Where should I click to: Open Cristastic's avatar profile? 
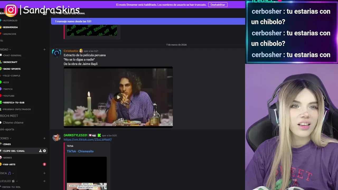coord(56,53)
